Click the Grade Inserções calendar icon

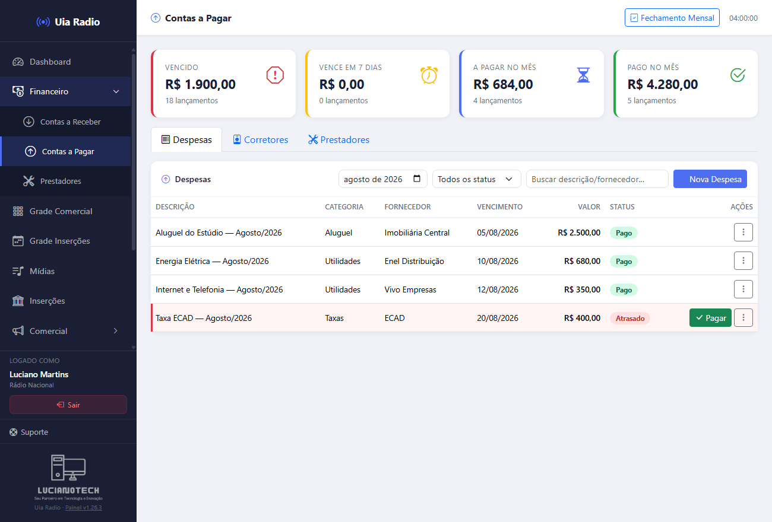click(18, 241)
